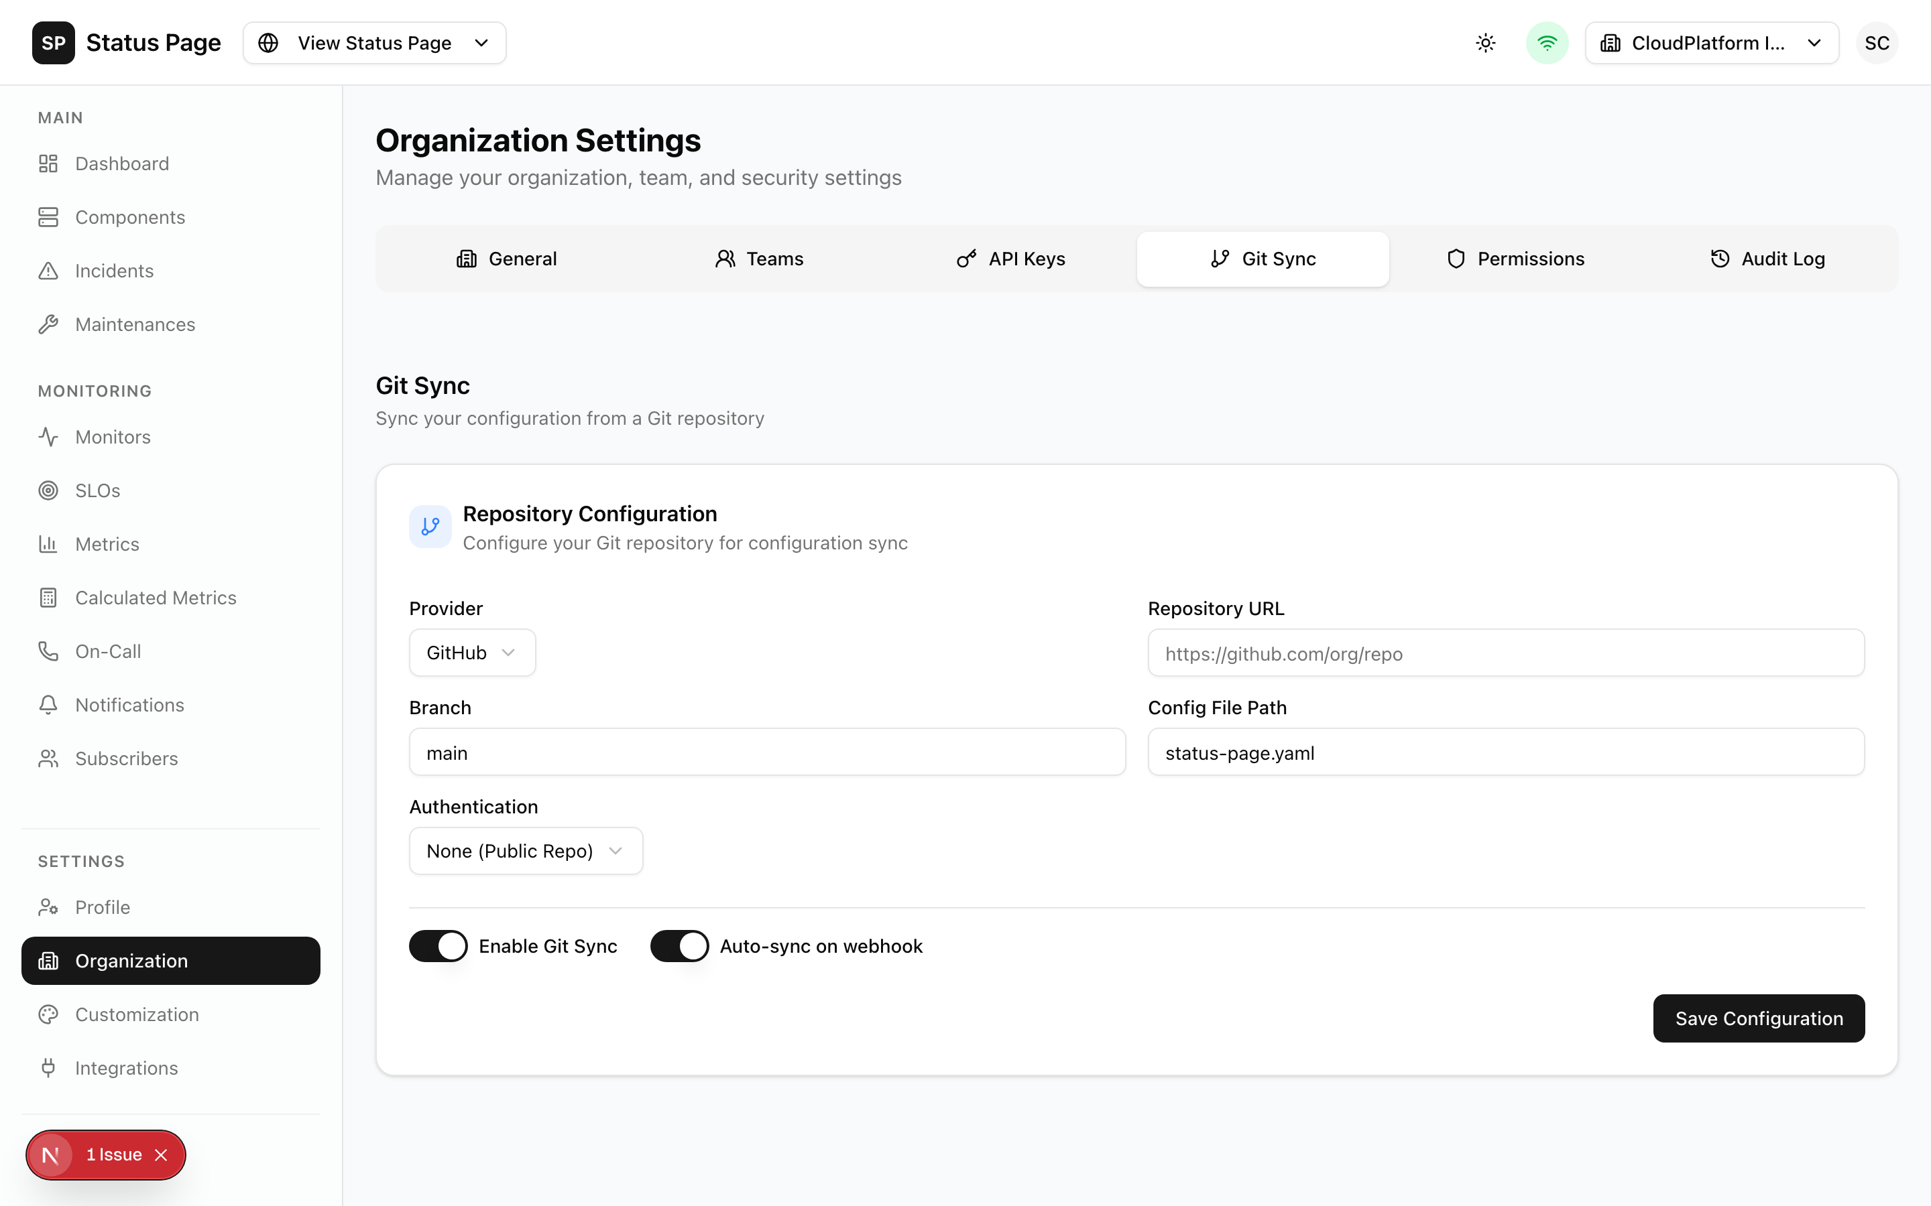Expand the Authentication dropdown
The height and width of the screenshot is (1206, 1931).
pyautogui.click(x=525, y=850)
